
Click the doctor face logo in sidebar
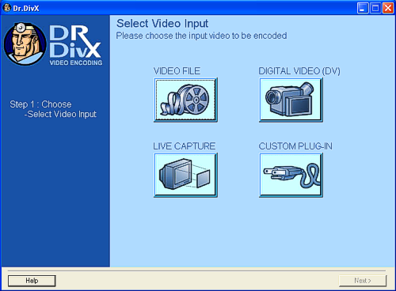(x=25, y=44)
